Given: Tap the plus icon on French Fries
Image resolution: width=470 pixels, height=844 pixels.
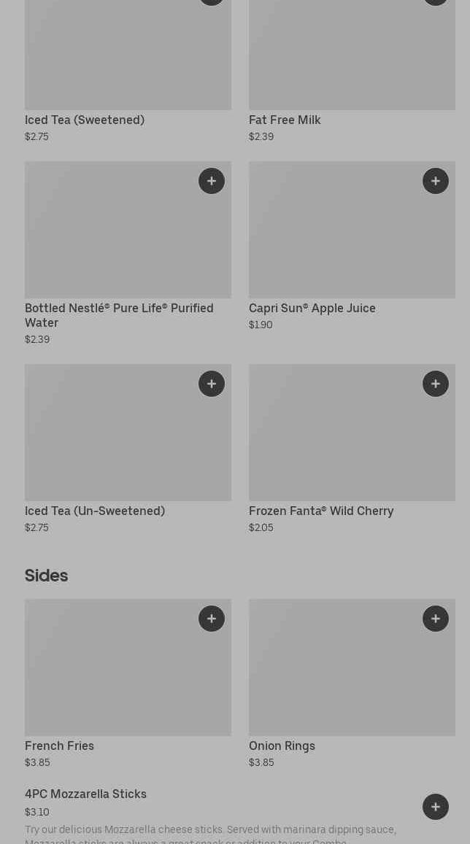Looking at the screenshot, I should tap(212, 619).
